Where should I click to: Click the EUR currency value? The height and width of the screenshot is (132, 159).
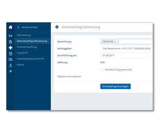coord(102,63)
